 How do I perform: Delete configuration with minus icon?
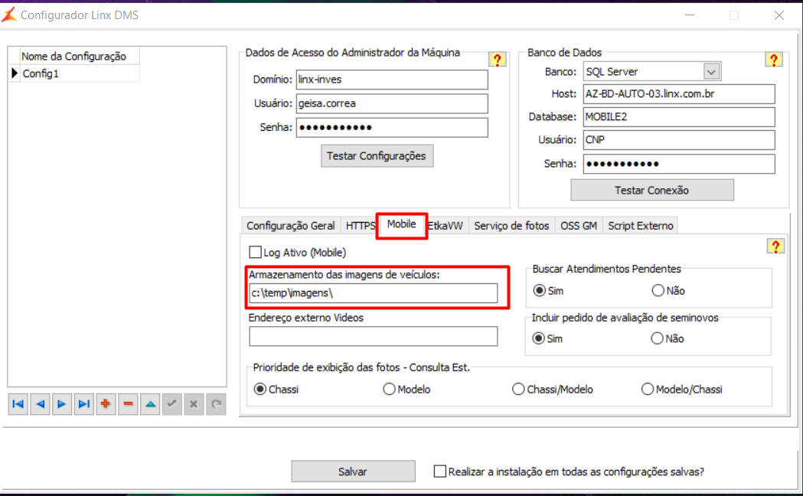[x=128, y=404]
